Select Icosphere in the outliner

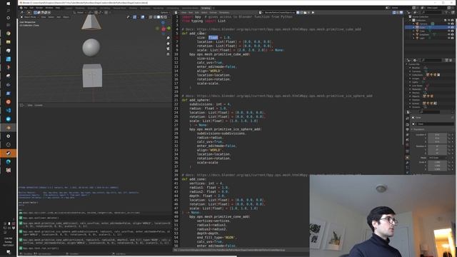pyautogui.click(x=424, y=34)
